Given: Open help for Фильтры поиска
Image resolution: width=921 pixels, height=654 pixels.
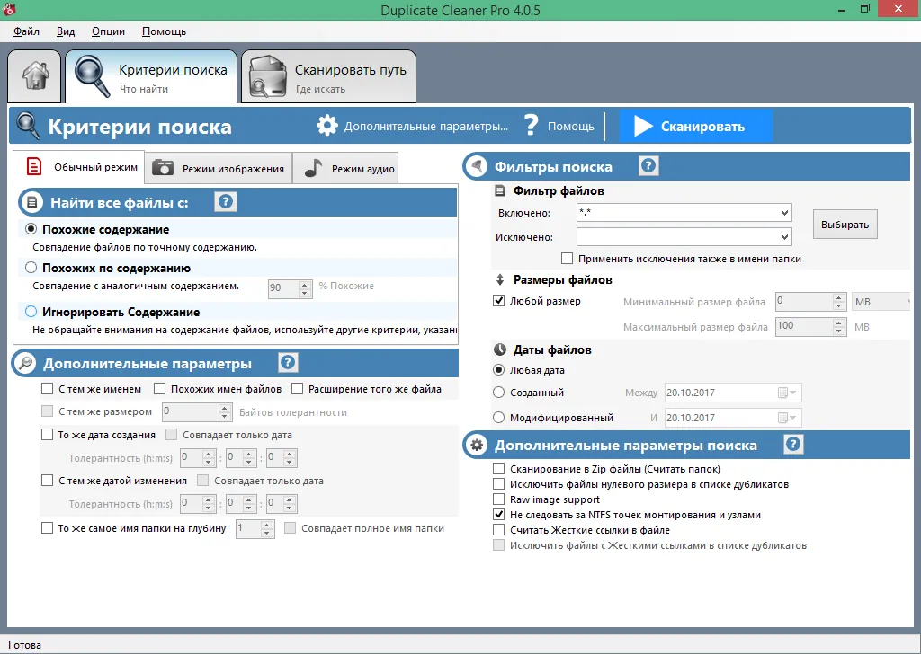Looking at the screenshot, I should coord(648,166).
